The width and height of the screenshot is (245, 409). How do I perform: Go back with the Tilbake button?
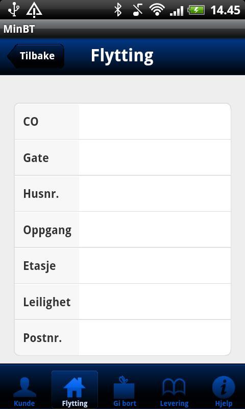click(x=36, y=56)
